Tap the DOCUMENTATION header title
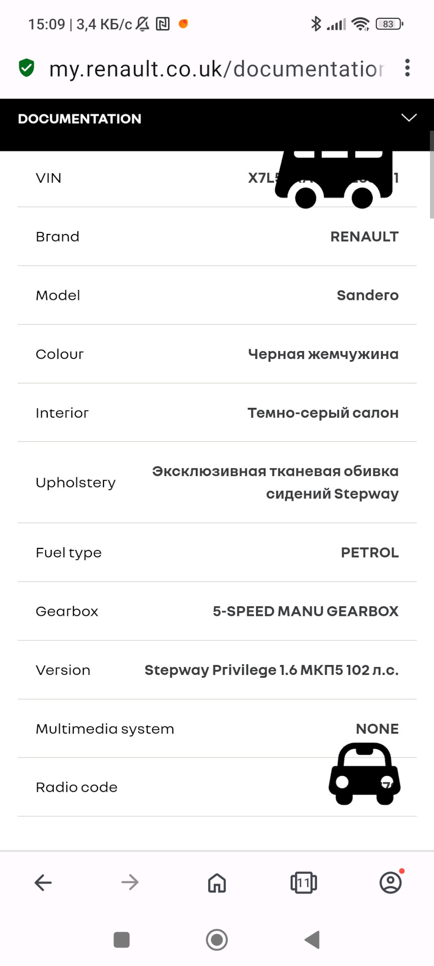The height and width of the screenshot is (966, 434). point(80,119)
